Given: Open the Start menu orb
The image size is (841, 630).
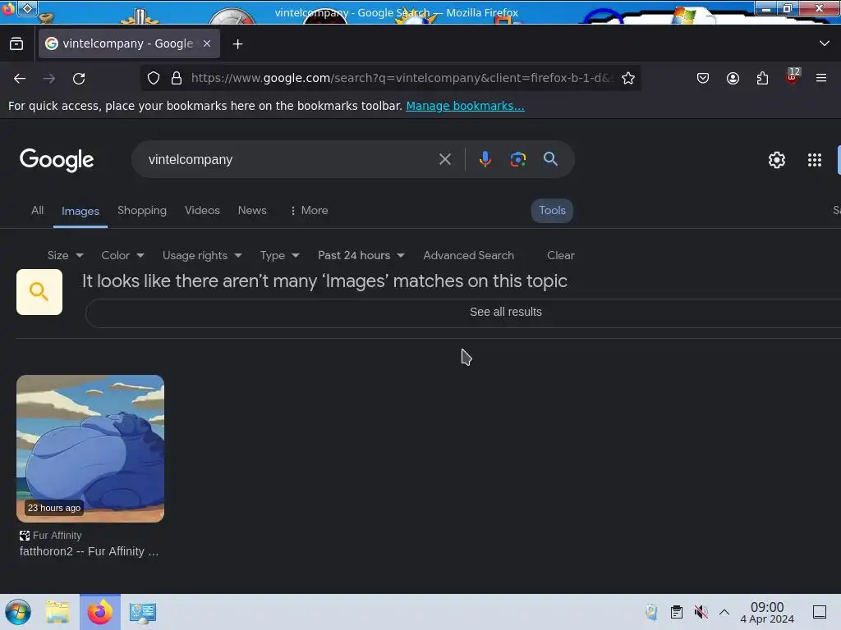Looking at the screenshot, I should point(18,612).
